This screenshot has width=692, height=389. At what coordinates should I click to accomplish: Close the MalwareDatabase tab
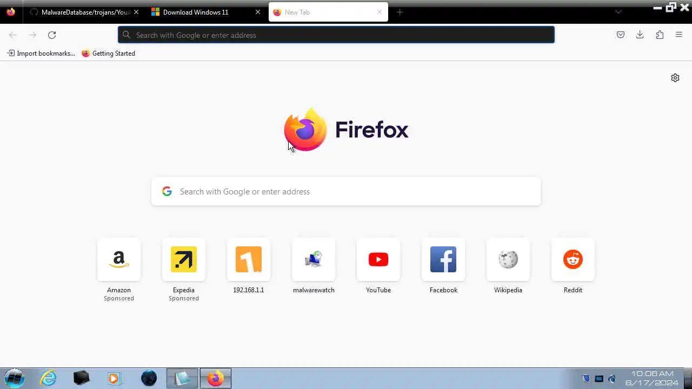coord(136,12)
